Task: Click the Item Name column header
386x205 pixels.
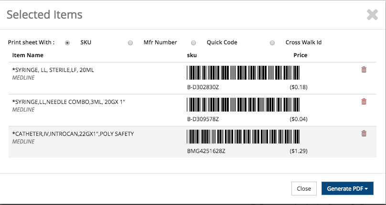Action: (28, 55)
